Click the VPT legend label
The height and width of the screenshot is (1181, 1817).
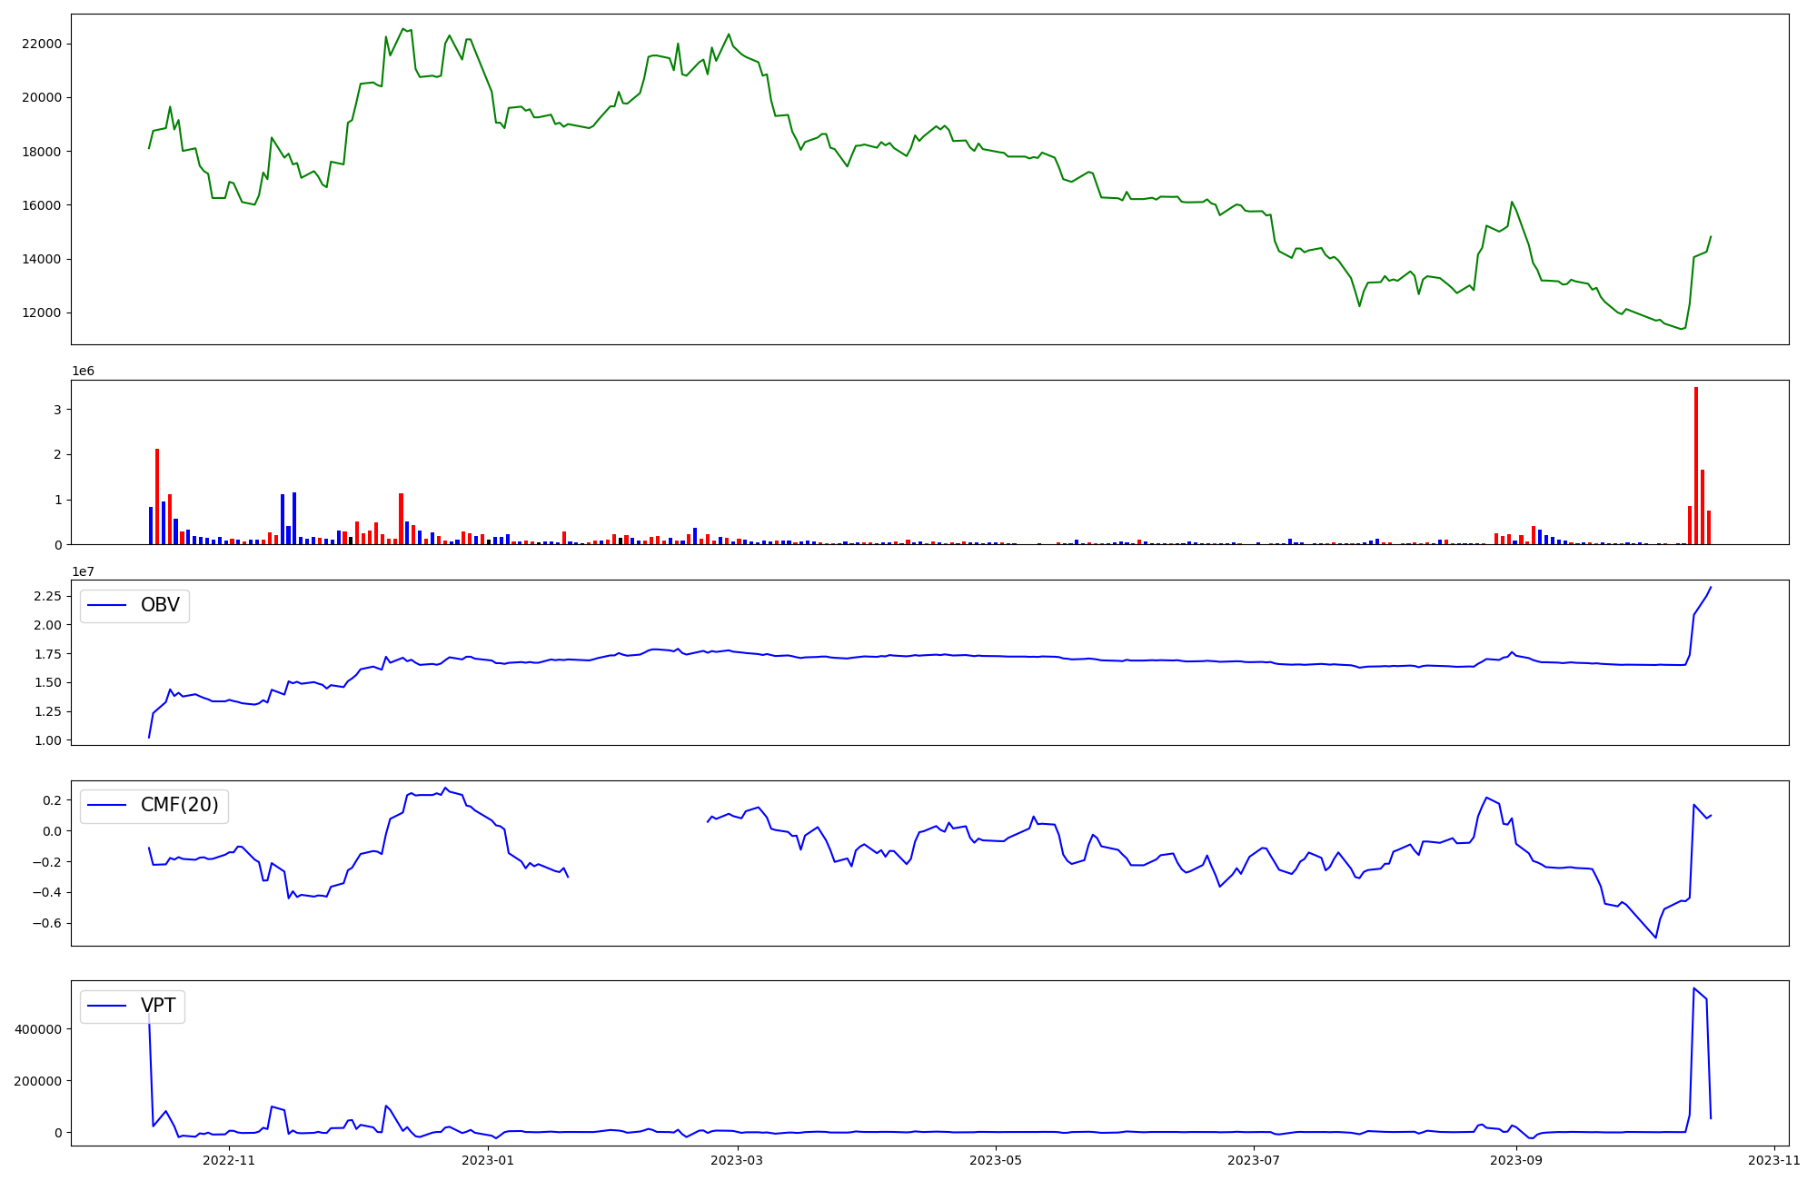pyautogui.click(x=158, y=1006)
